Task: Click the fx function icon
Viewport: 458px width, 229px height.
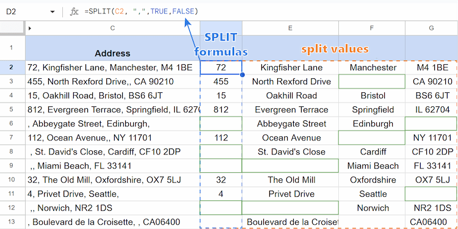Action: point(74,12)
